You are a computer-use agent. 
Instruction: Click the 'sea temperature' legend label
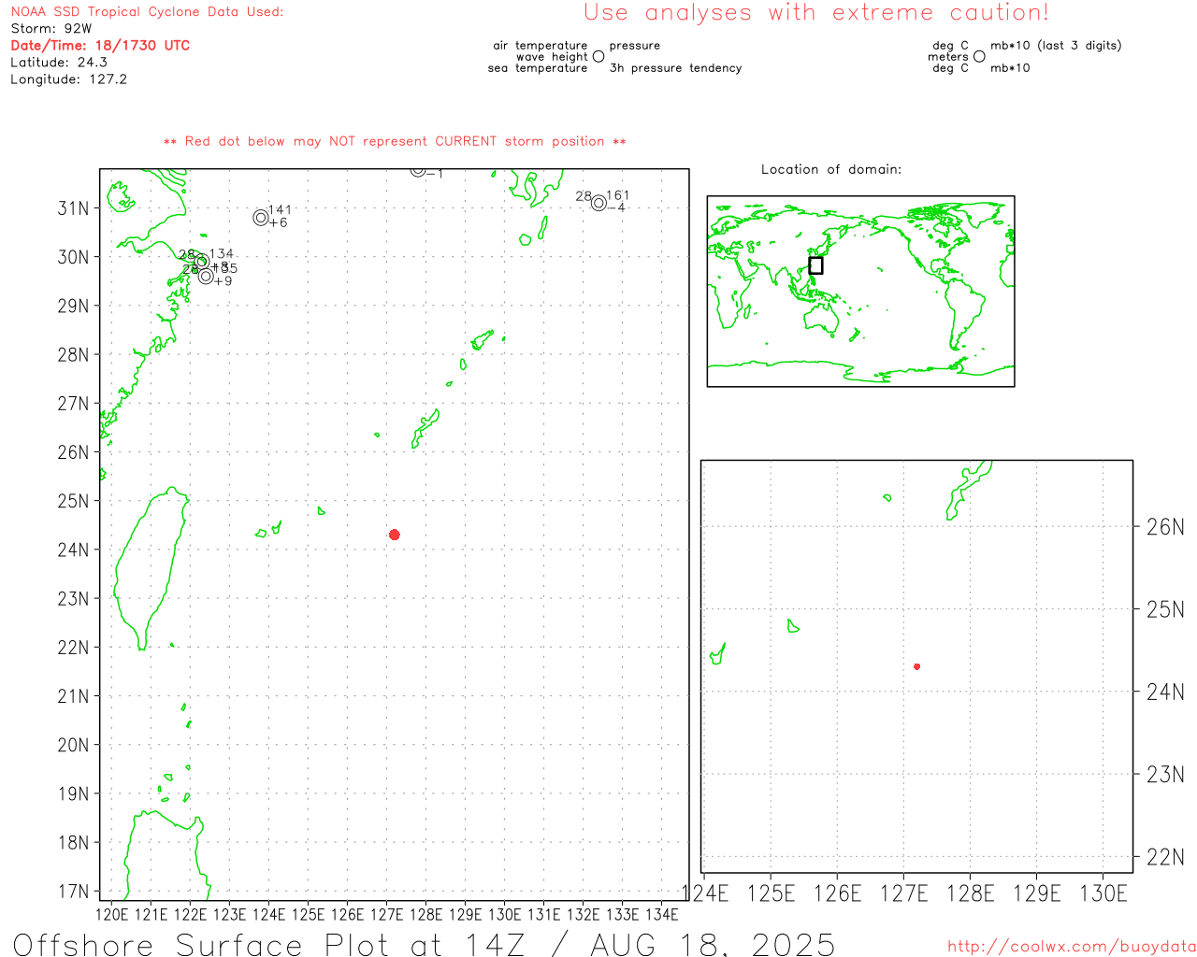(538, 68)
